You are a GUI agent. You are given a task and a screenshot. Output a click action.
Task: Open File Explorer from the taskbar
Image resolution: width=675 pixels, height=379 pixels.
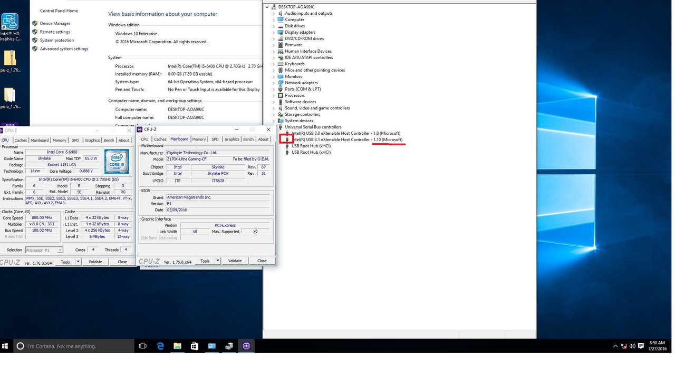pos(177,346)
